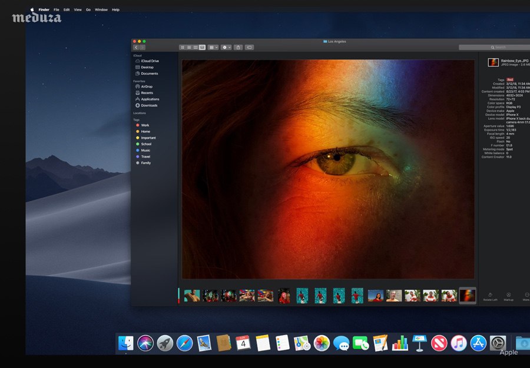
Task: Open the File menu
Action: click(x=57, y=10)
